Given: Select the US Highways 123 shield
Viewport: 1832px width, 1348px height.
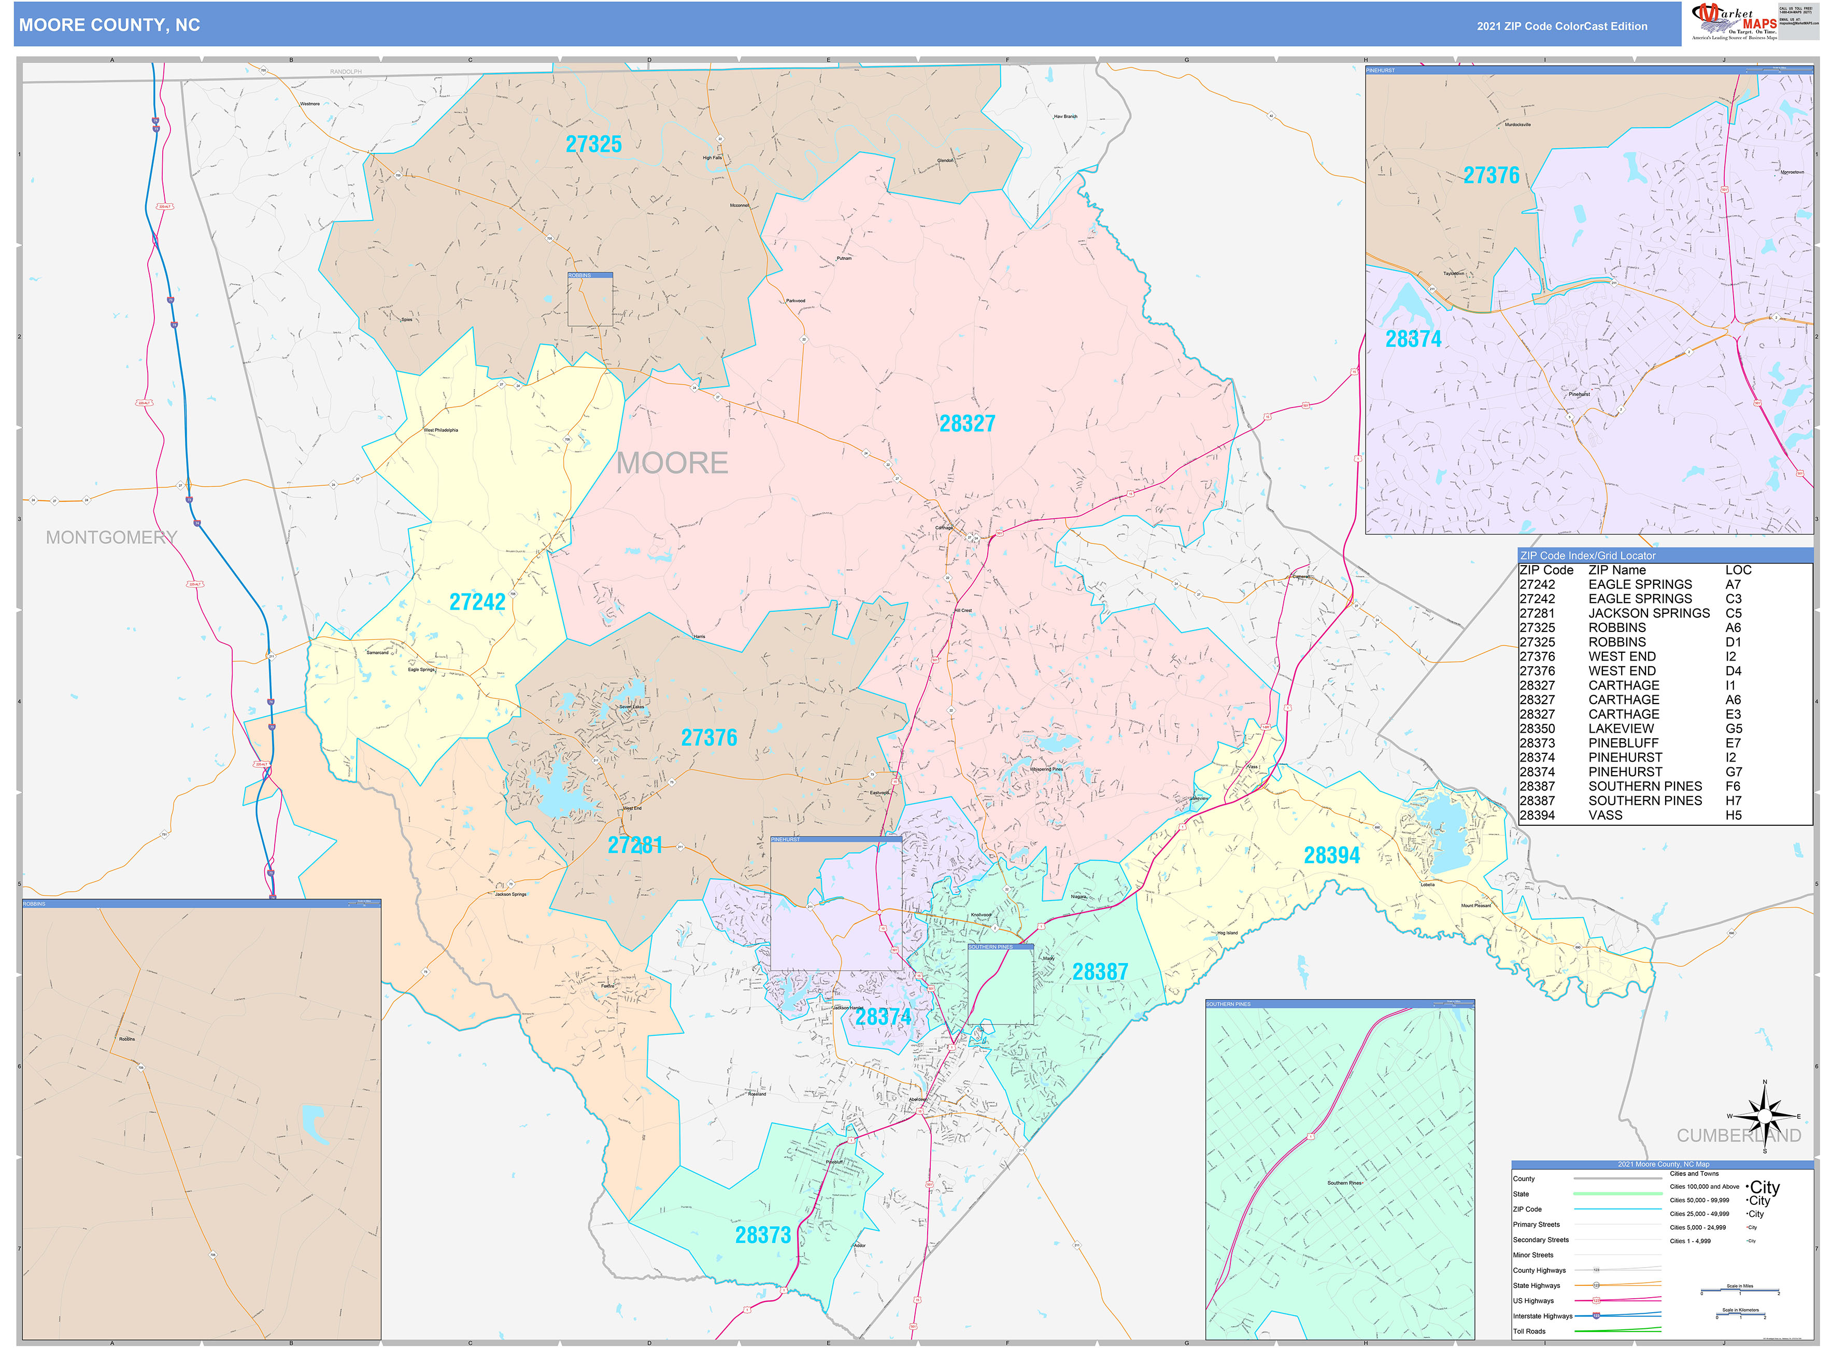Looking at the screenshot, I should (x=1596, y=1301).
